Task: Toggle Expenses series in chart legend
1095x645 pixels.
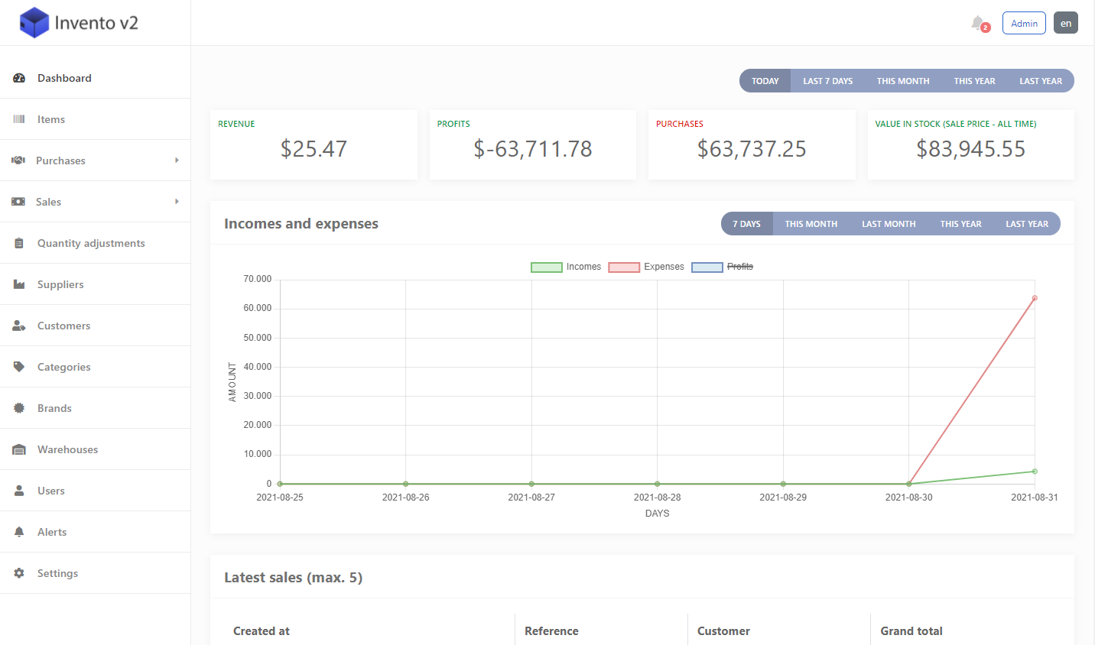Action: pos(646,267)
